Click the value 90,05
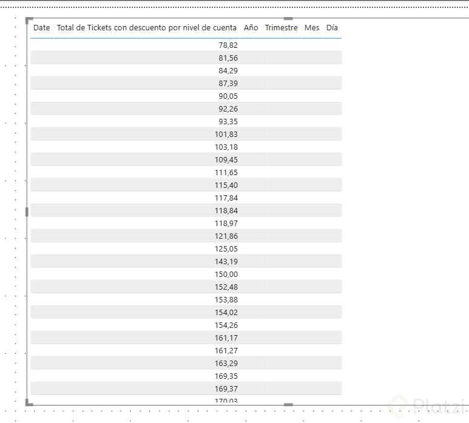This screenshot has width=469, height=423. pyautogui.click(x=228, y=96)
